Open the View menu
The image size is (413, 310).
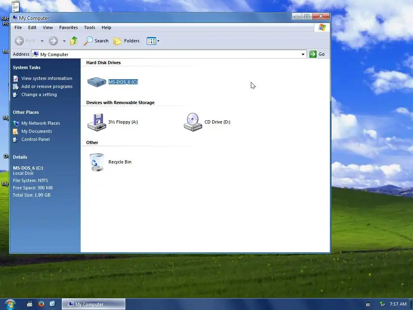coord(48,27)
